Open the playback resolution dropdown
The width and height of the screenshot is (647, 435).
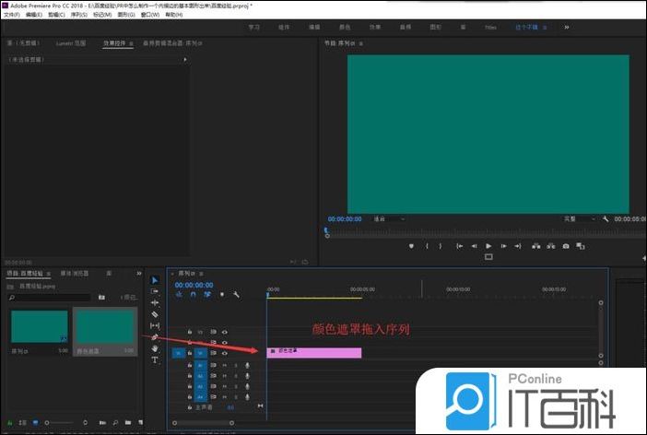click(x=581, y=219)
